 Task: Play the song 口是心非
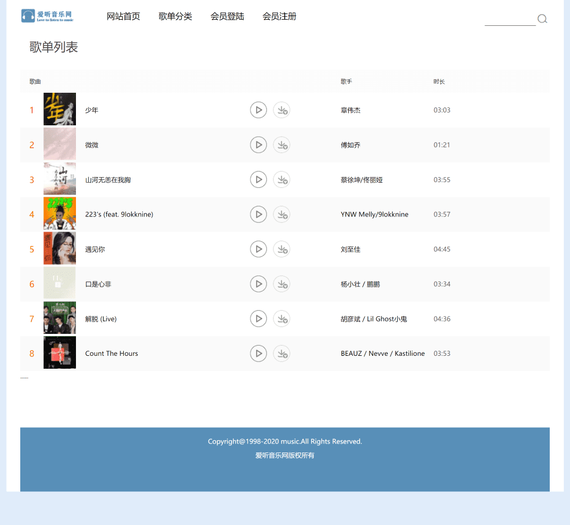tap(258, 284)
